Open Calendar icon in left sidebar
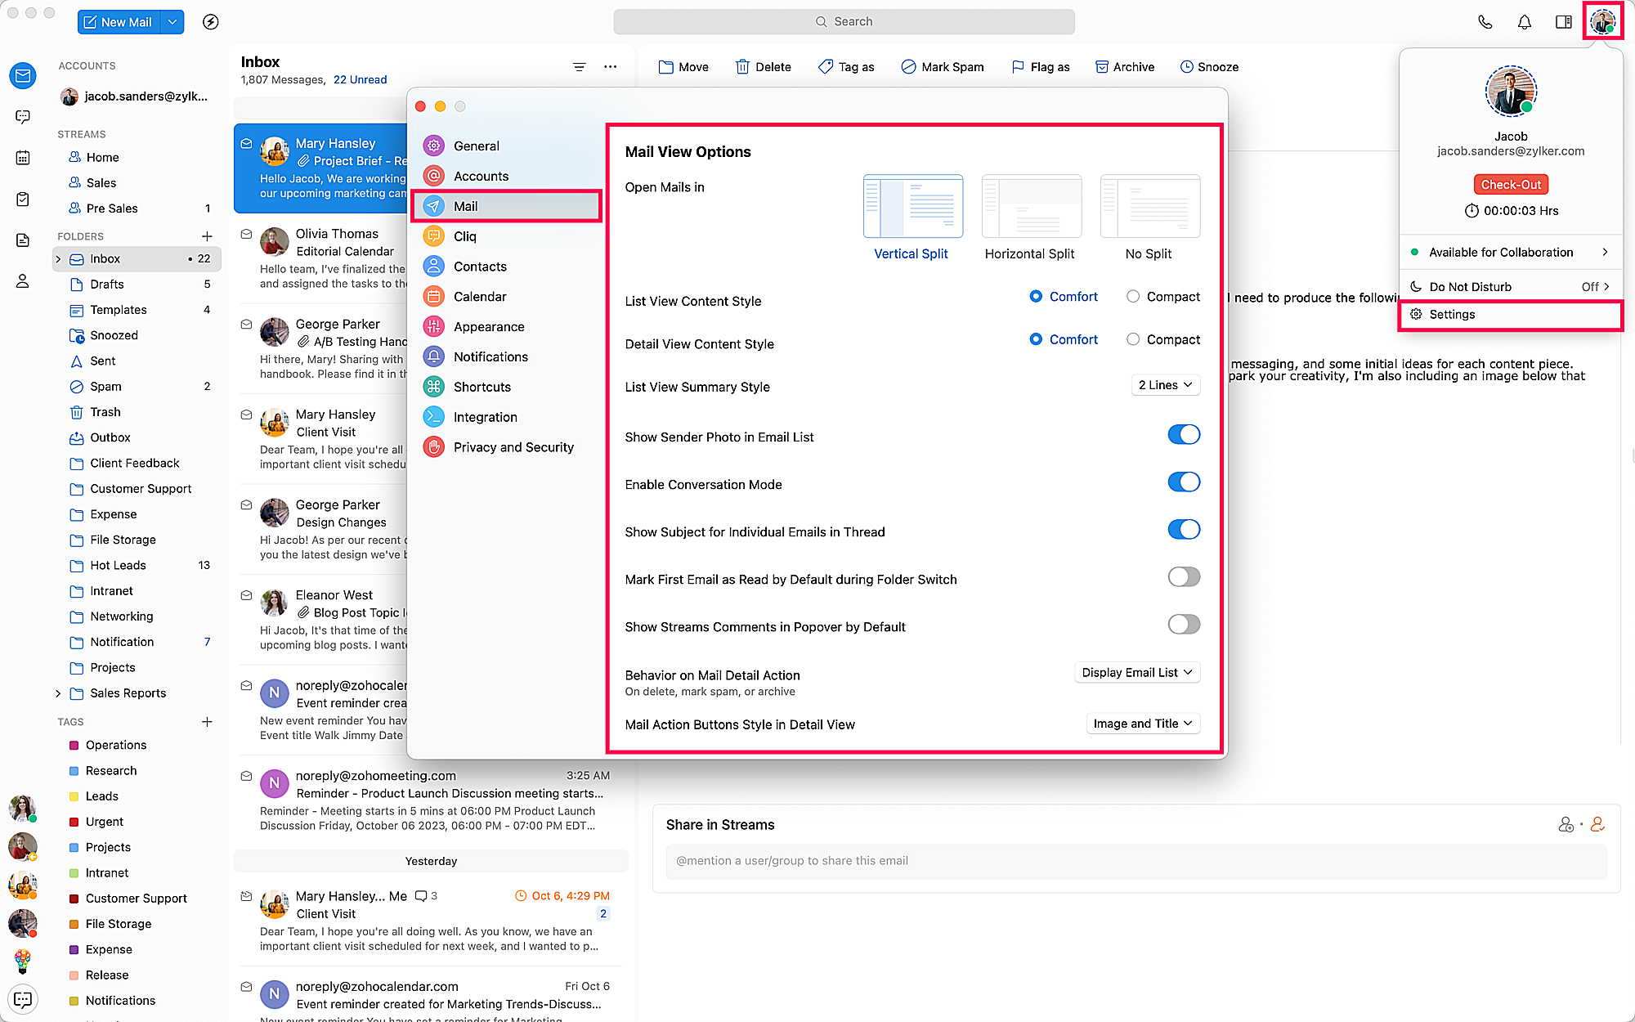This screenshot has height=1022, width=1635. click(x=23, y=158)
